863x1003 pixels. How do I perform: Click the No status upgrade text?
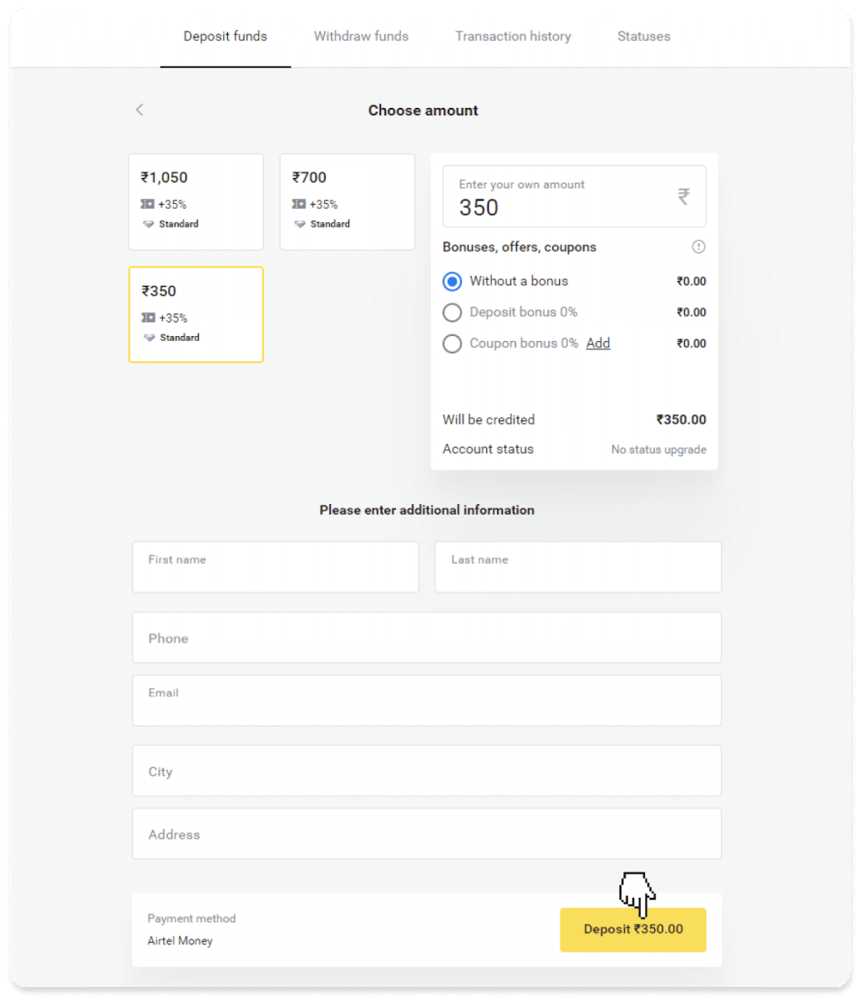[658, 450]
